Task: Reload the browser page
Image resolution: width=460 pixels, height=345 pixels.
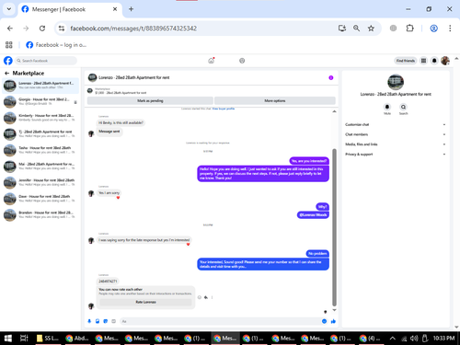Action: click(42, 29)
